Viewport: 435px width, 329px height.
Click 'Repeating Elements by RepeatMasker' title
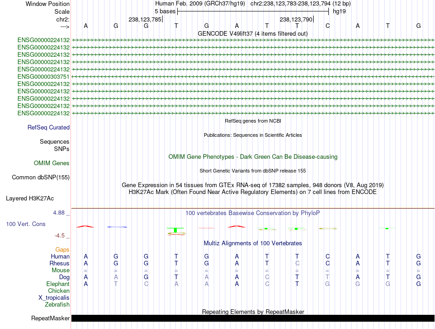253,312
